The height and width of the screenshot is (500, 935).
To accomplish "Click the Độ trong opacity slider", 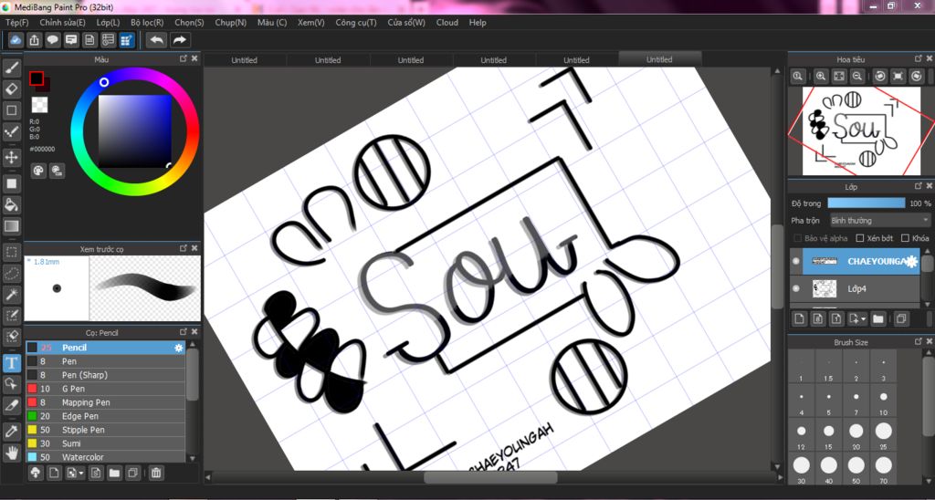I will tap(866, 203).
